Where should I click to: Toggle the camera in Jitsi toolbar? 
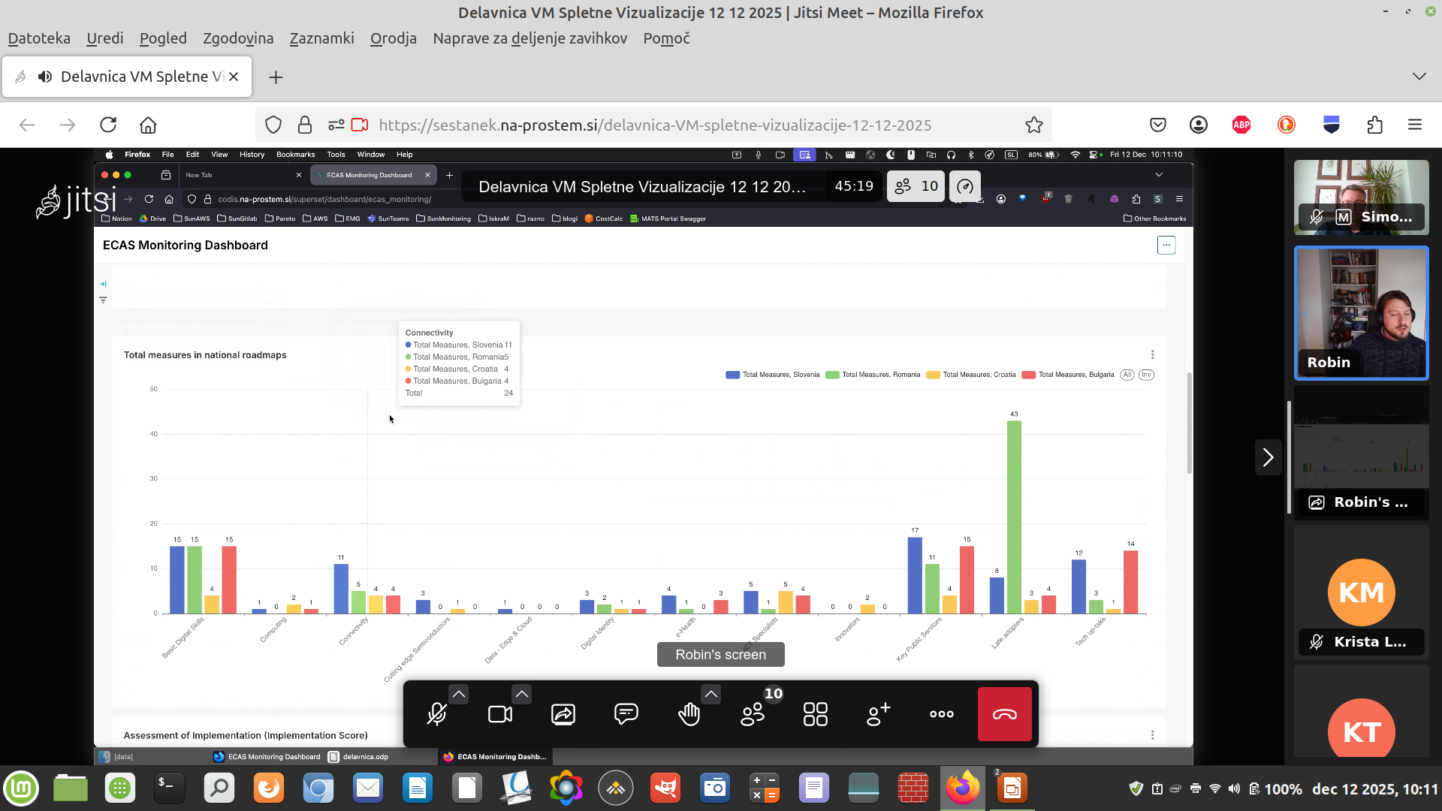(499, 714)
